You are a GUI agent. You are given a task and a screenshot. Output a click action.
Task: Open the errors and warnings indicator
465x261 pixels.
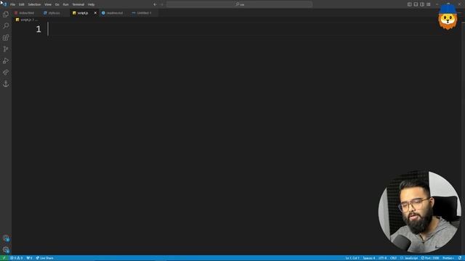click(17, 258)
